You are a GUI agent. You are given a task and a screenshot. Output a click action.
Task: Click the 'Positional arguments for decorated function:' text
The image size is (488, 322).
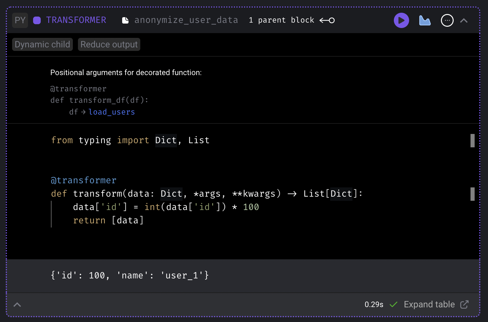[x=126, y=73]
